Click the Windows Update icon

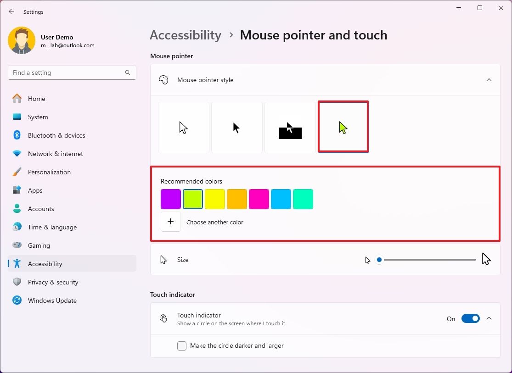(17, 301)
